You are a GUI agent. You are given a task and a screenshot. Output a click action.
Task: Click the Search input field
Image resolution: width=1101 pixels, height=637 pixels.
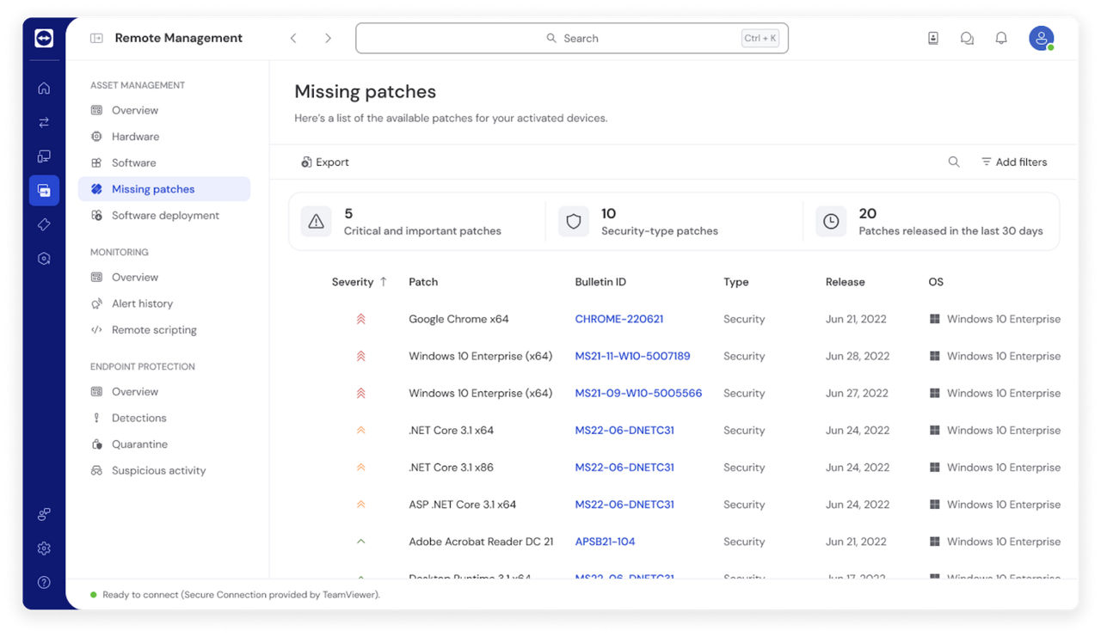click(x=572, y=38)
